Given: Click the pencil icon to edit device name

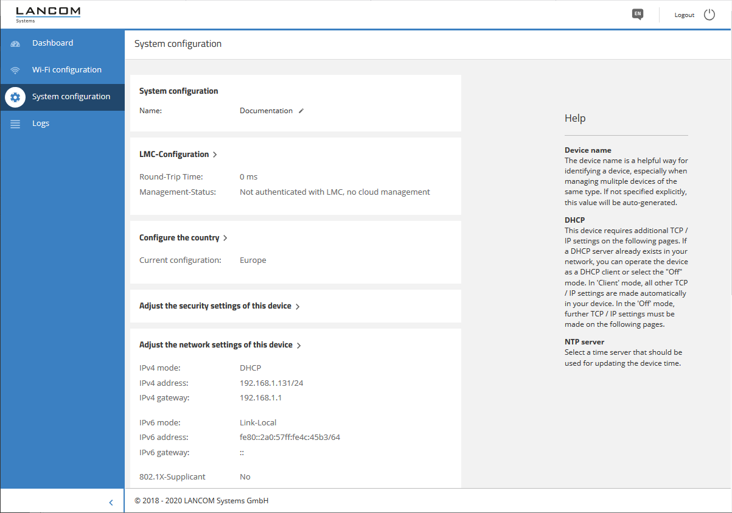Looking at the screenshot, I should (301, 111).
